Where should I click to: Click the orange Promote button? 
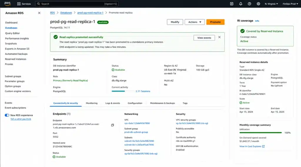pyautogui.click(x=215, y=22)
